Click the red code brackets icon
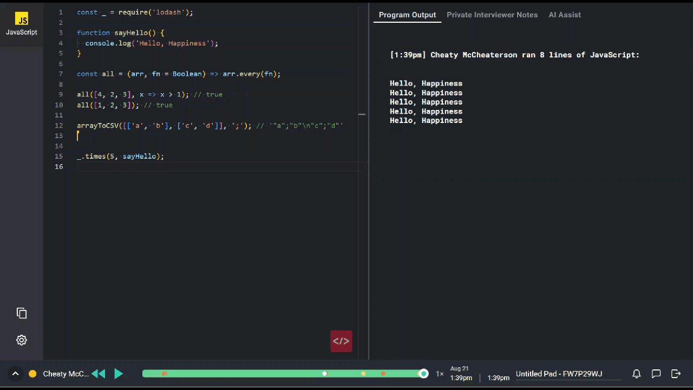The height and width of the screenshot is (390, 693). (x=341, y=341)
